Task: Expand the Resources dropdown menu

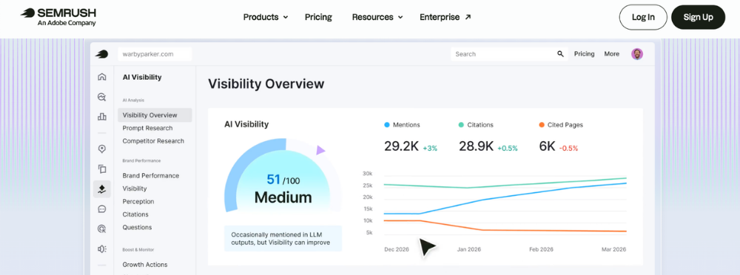Action: click(x=377, y=17)
